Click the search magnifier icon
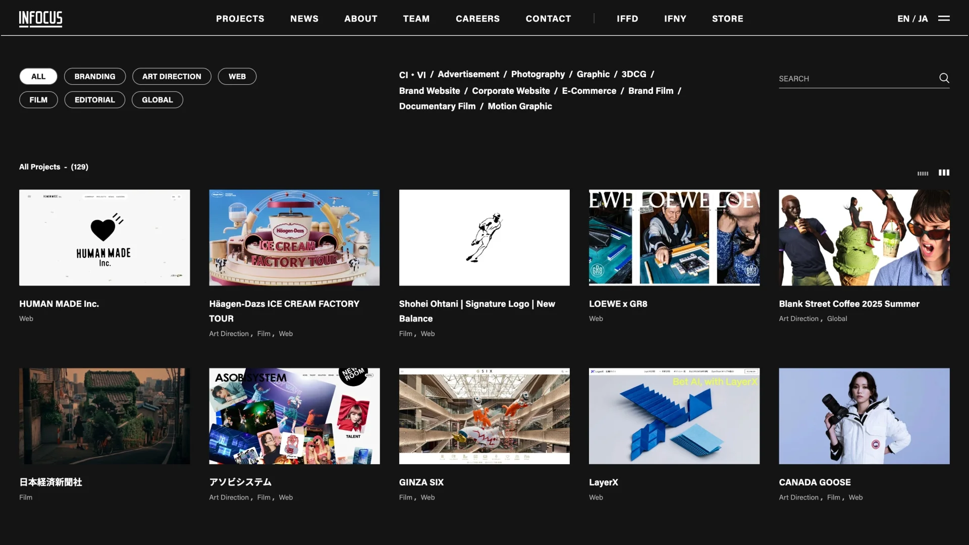Viewport: 969px width, 545px height. coord(944,78)
